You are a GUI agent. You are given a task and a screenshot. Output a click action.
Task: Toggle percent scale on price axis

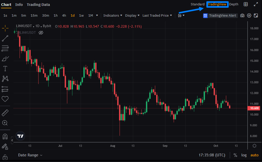coord(235,155)
